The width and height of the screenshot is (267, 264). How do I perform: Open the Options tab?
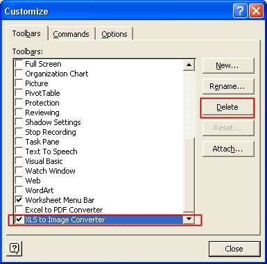(114, 34)
